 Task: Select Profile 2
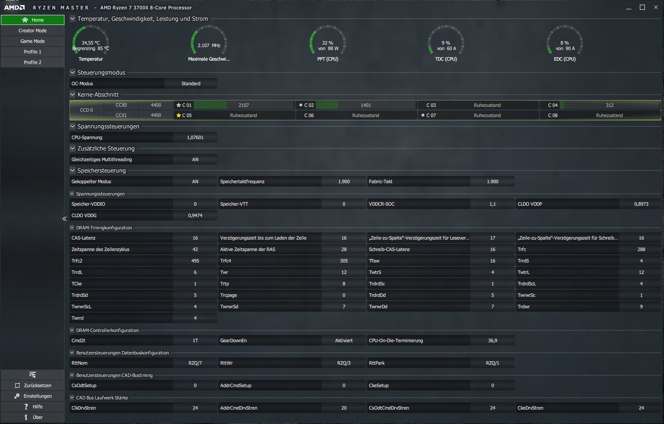coord(33,62)
